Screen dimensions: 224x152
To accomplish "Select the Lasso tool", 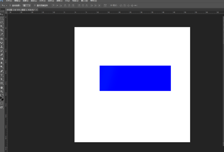I will (2, 22).
